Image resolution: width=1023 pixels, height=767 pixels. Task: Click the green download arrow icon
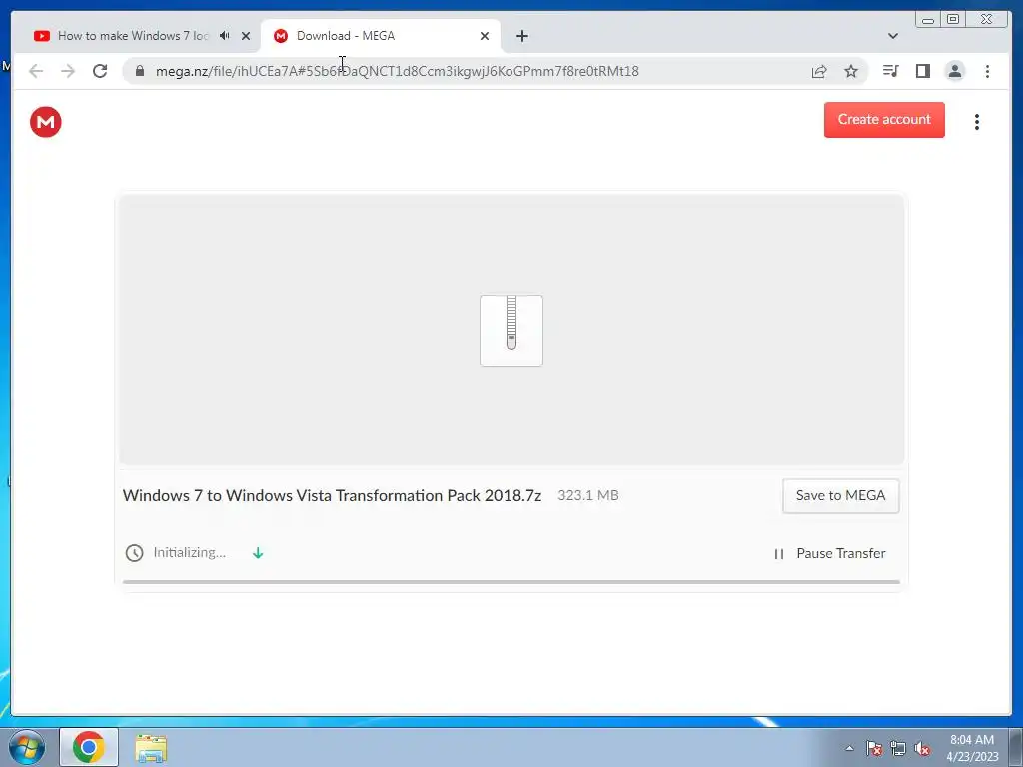[258, 553]
